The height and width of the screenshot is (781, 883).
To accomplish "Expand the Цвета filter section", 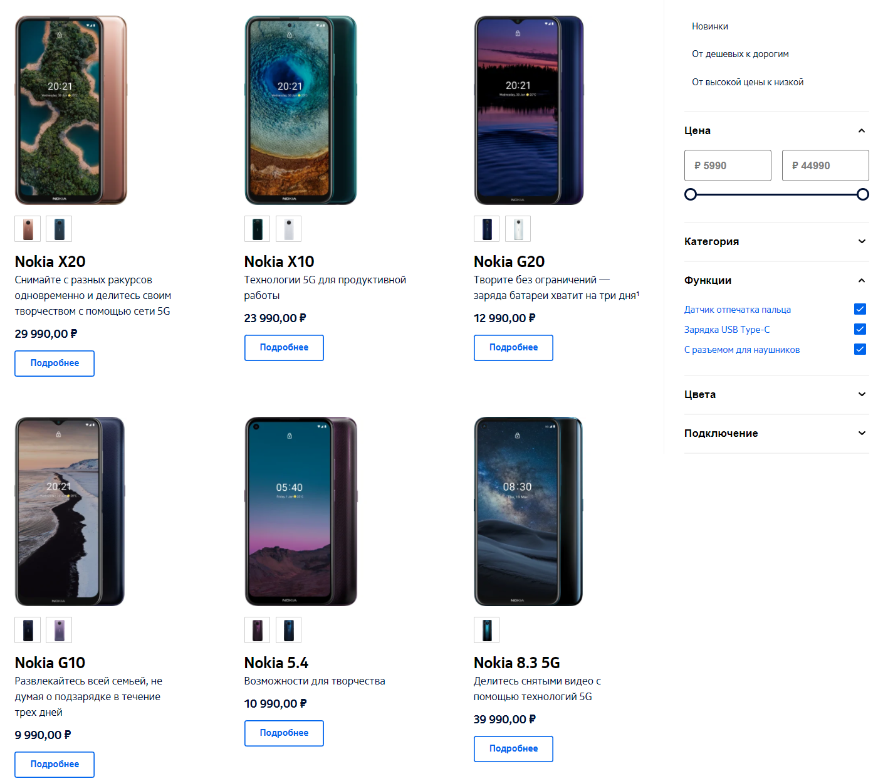I will (x=776, y=394).
